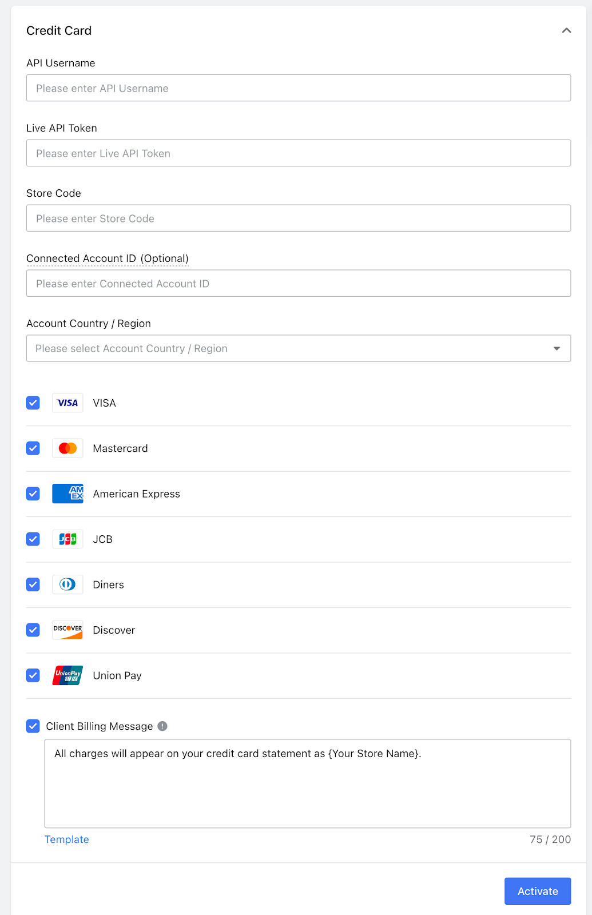592x915 pixels.
Task: Click the JCB card logo icon
Action: pyautogui.click(x=67, y=539)
